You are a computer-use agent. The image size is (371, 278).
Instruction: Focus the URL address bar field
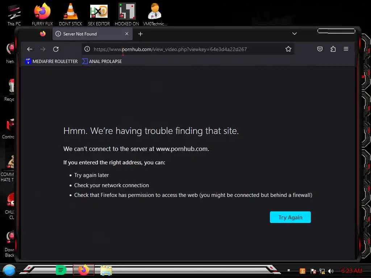[x=188, y=49]
